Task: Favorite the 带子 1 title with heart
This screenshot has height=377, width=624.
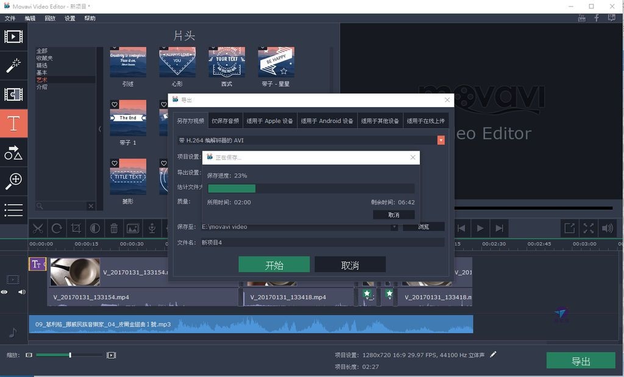Action: coord(115,105)
